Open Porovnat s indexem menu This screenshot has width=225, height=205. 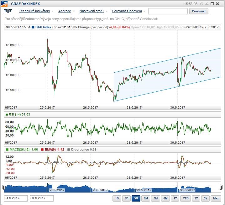click(x=127, y=11)
